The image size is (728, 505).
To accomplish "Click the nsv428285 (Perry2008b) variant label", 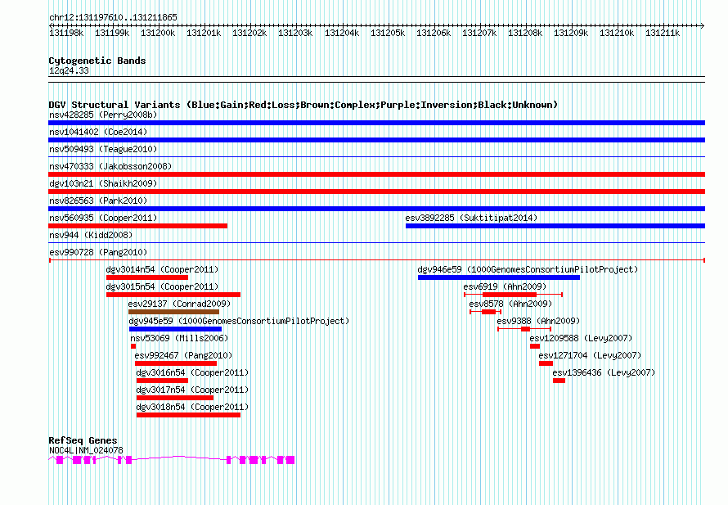I will click(x=103, y=115).
